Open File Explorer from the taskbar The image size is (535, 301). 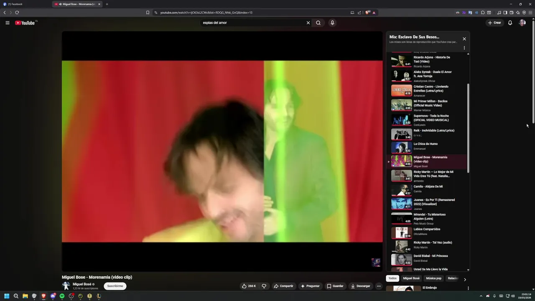coord(25,296)
